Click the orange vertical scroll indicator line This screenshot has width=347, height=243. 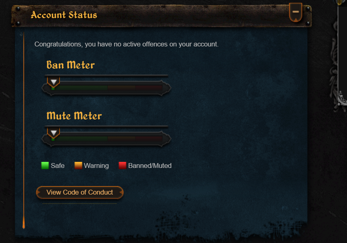click(x=24, y=130)
